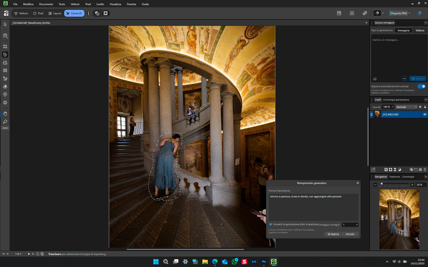428x267 pixels.
Task: Uncheck 'Consenti la generazione oltre la selezione'
Action: 271,224
